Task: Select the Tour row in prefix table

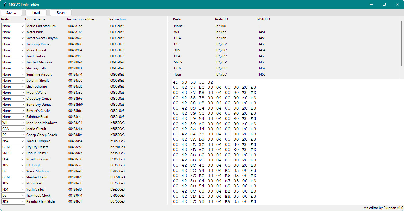Action: pos(178,74)
